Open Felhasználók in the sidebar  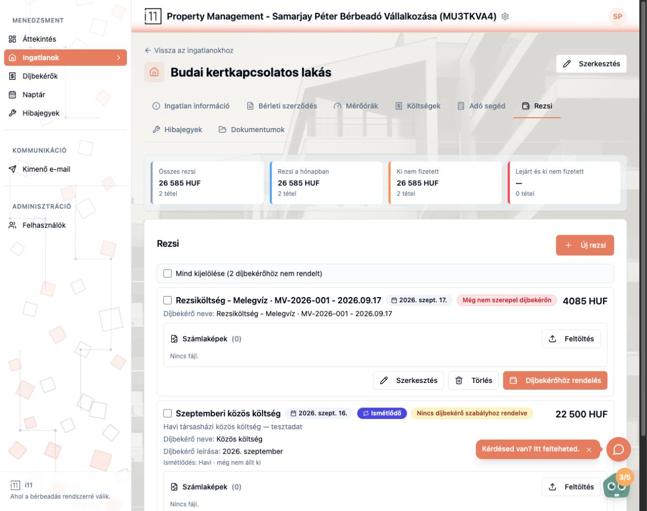point(66,225)
